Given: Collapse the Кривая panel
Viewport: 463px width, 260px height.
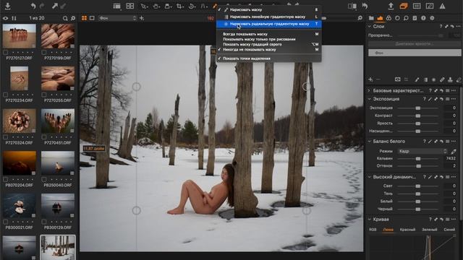Looking at the screenshot, I should 370,220.
